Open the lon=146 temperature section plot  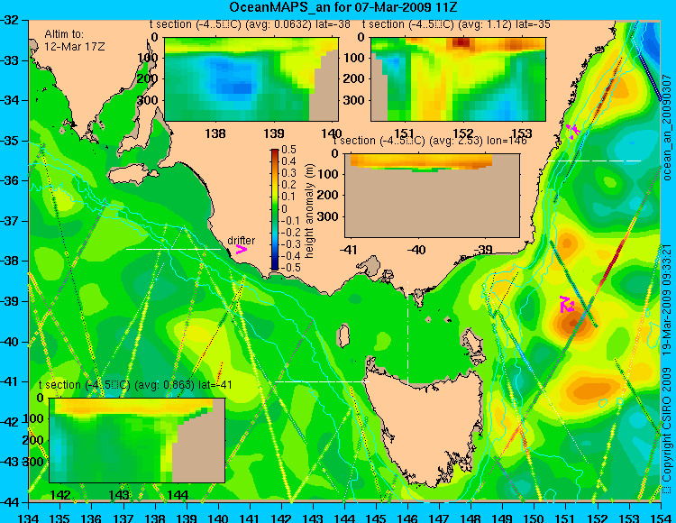pos(432,196)
